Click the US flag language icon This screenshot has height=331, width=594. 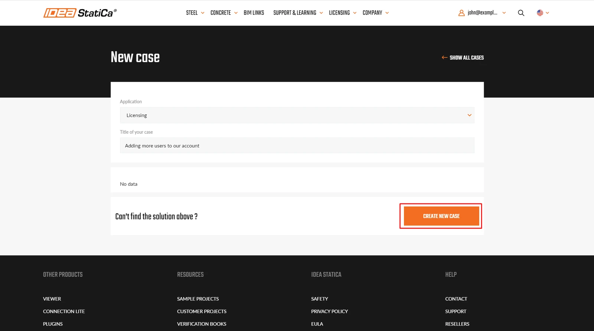pos(540,13)
